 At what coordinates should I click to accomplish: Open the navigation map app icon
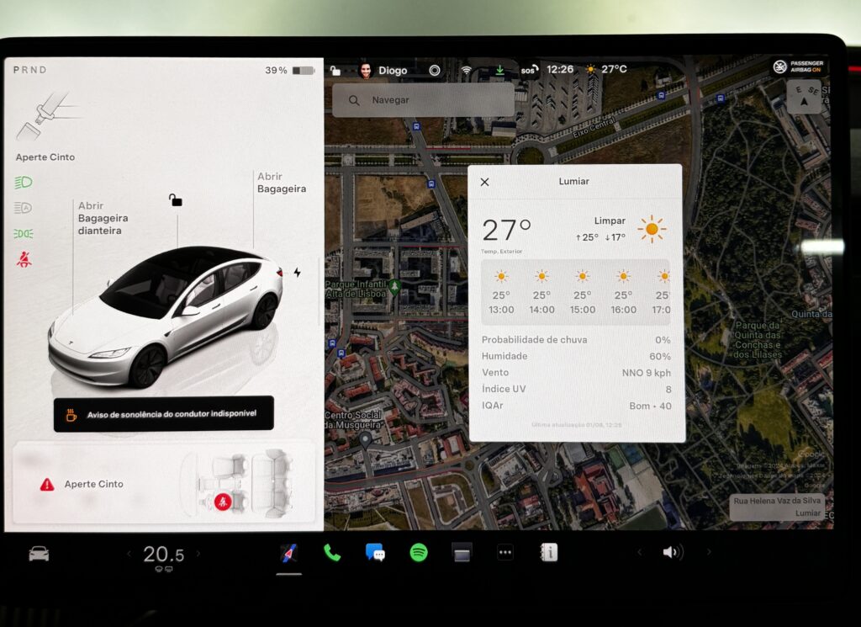288,553
